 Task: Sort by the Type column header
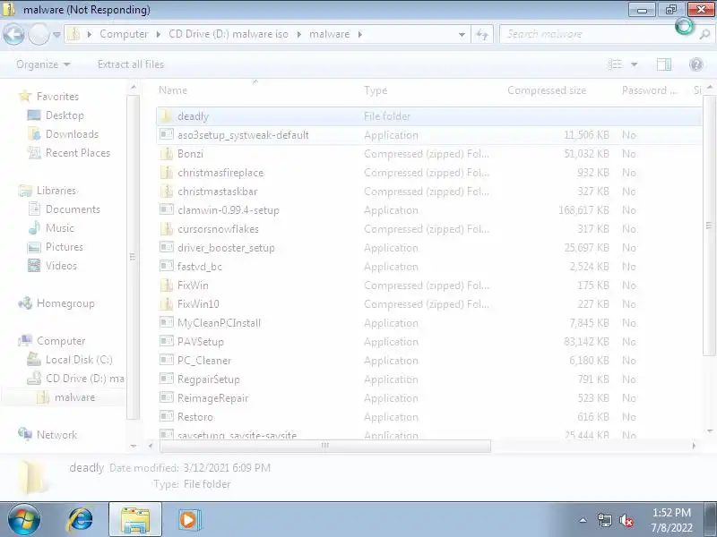[x=376, y=90]
